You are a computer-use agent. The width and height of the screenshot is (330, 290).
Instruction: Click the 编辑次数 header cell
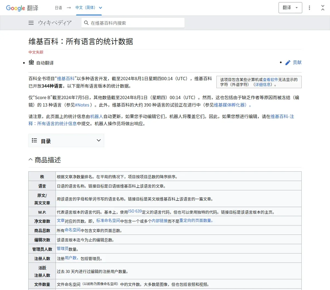pyautogui.click(x=42, y=240)
